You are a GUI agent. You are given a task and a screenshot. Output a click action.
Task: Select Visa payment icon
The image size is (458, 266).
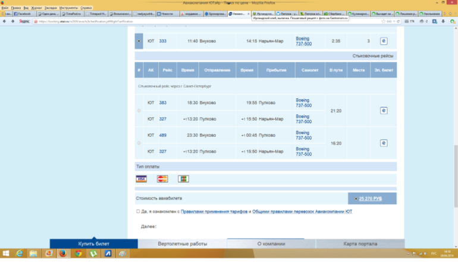coord(141,179)
